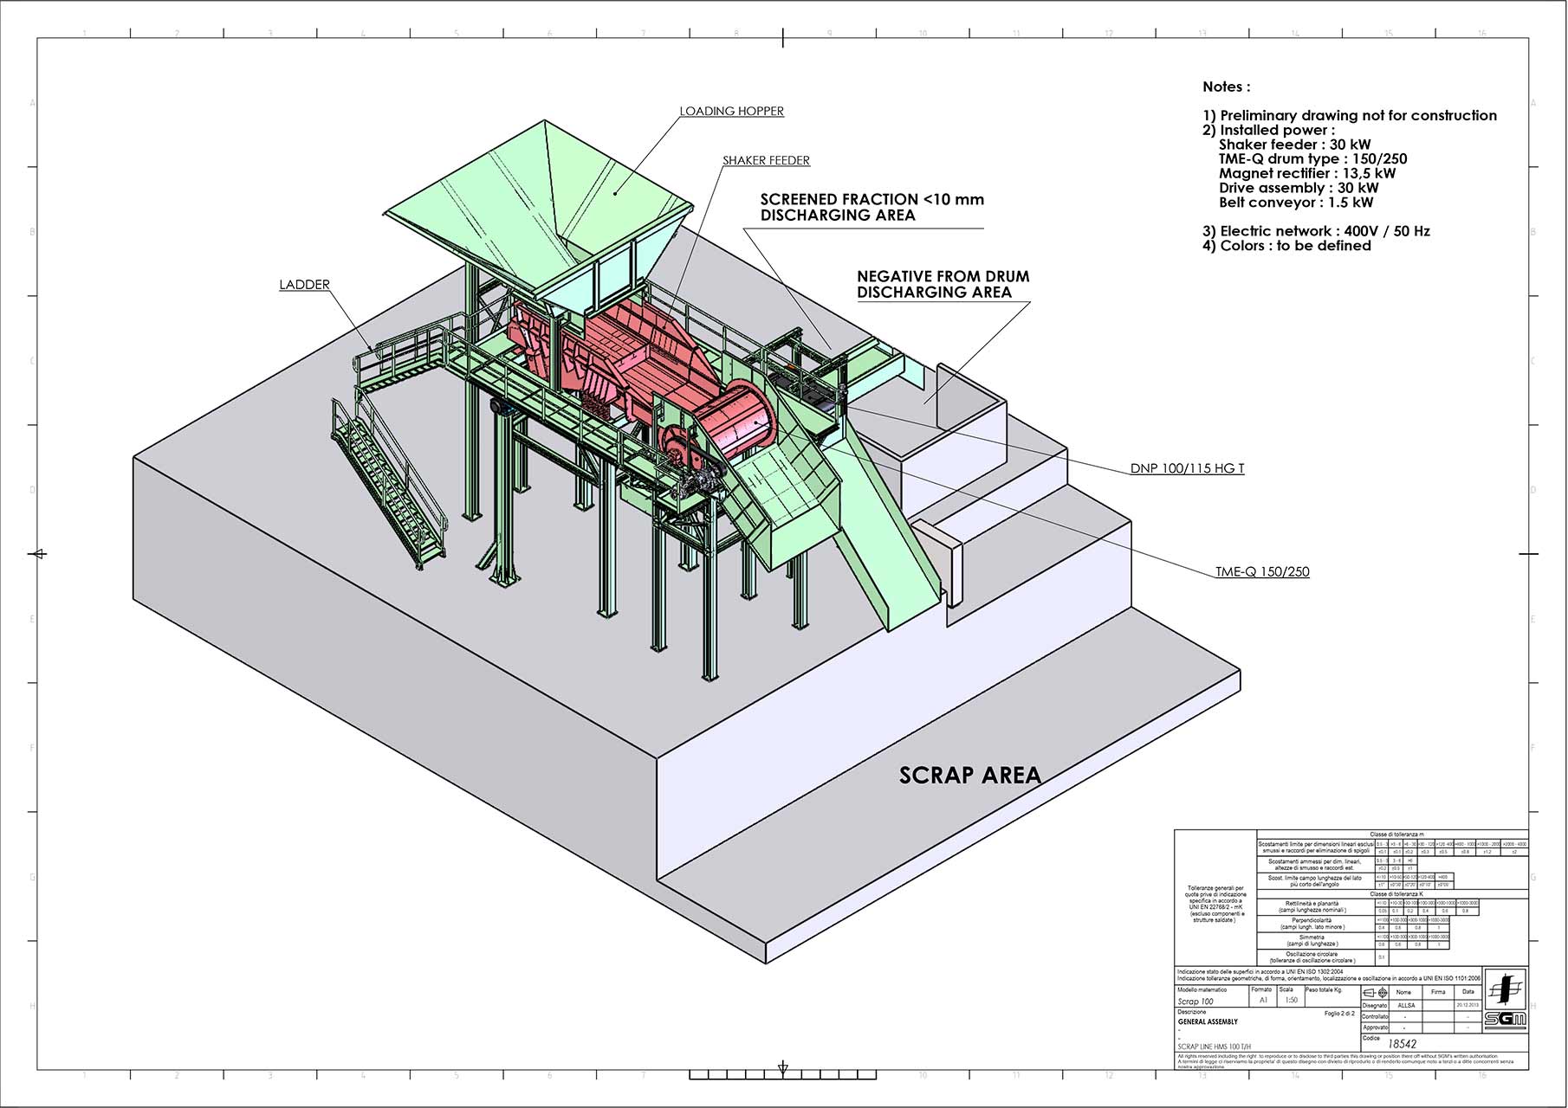Click 'SCRAP LINE HMS 100 T/H' text
This screenshot has height=1108, width=1568.
tap(1215, 1047)
